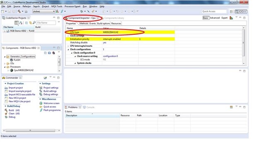Switch to the Methods tab
The height and width of the screenshot is (153, 257).
pos(84,24)
